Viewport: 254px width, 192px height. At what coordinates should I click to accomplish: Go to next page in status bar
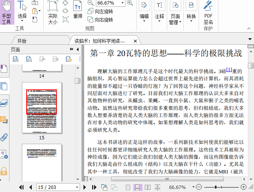click(85, 187)
